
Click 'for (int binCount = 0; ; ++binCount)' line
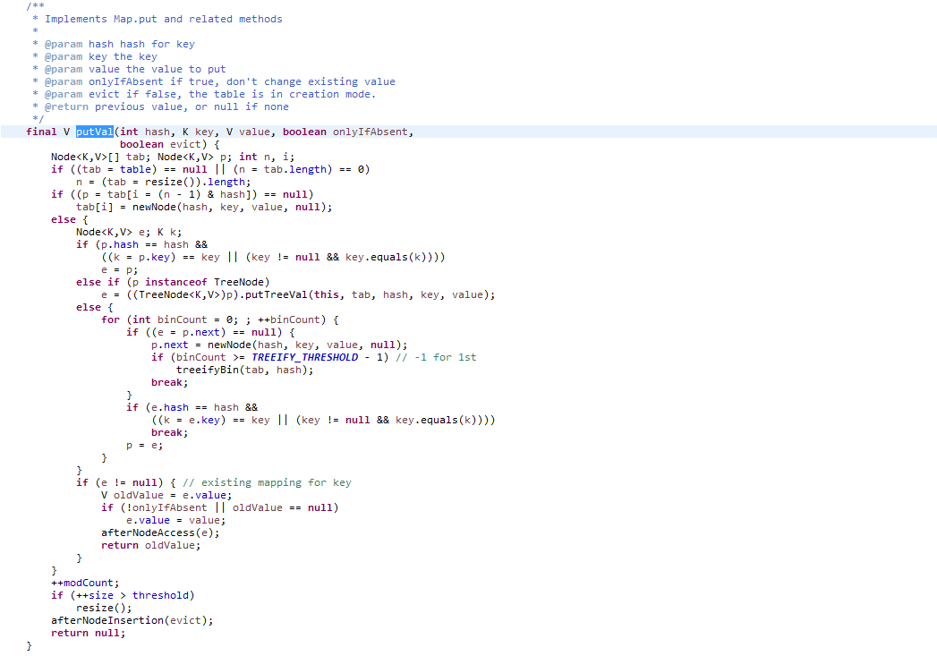point(220,320)
